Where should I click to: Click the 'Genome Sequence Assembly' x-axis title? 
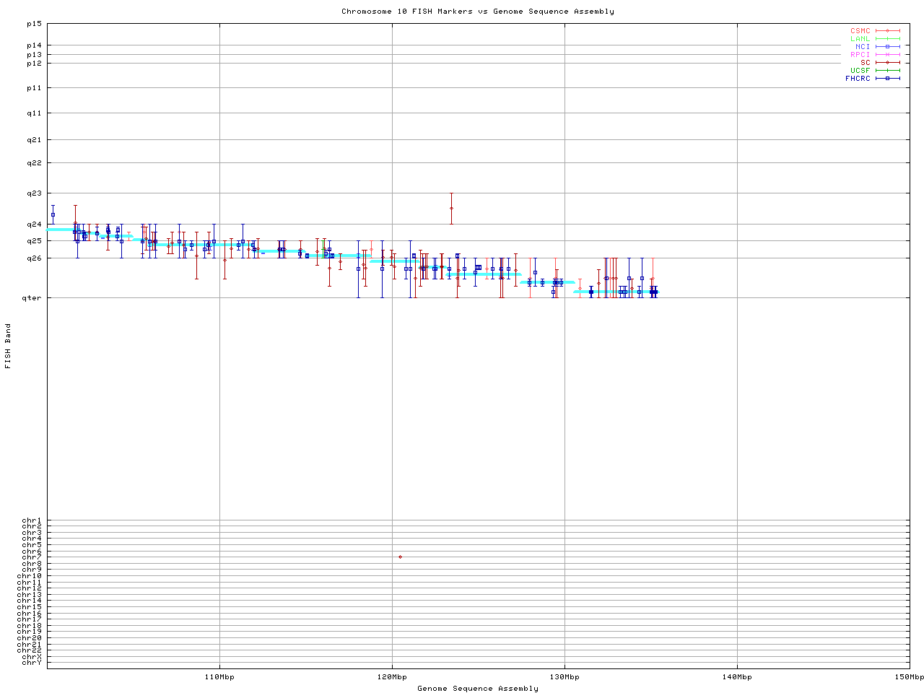point(477,688)
